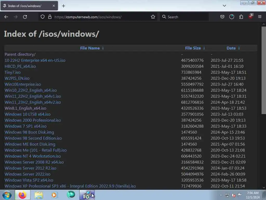Open Windows NT 4 Workstation.iso
This screenshot has width=266, height=200.
point(33,156)
